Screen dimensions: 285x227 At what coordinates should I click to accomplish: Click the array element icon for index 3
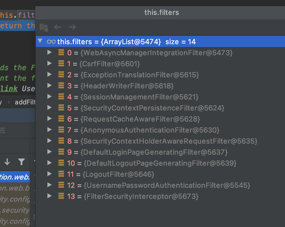pos(61,85)
